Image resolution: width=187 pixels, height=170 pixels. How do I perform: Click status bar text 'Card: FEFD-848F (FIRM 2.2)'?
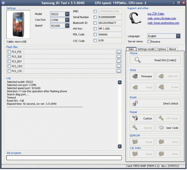[x=143, y=166]
